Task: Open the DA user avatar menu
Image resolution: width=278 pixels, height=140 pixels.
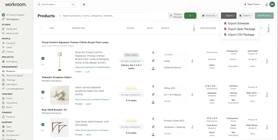Action: 272,4
